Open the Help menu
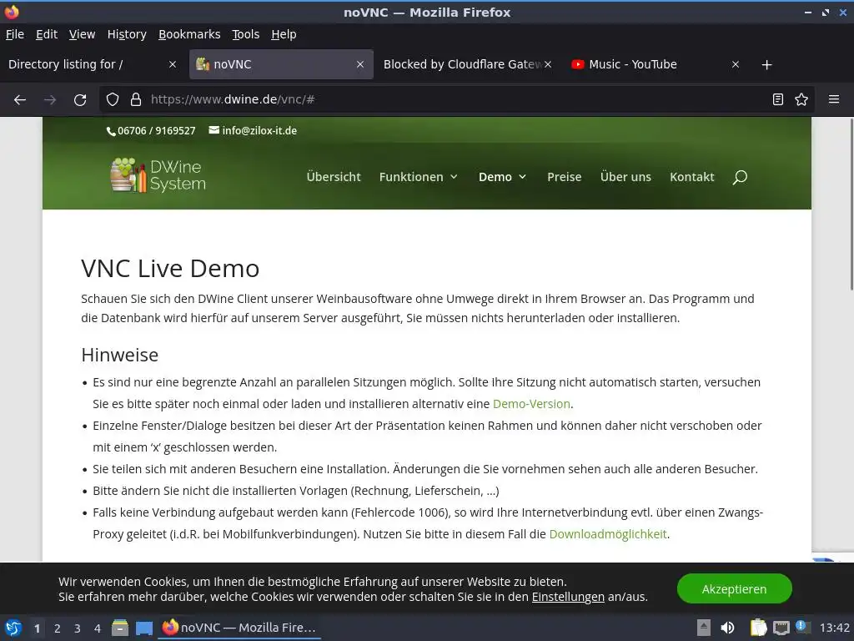The width and height of the screenshot is (854, 641). (x=284, y=34)
